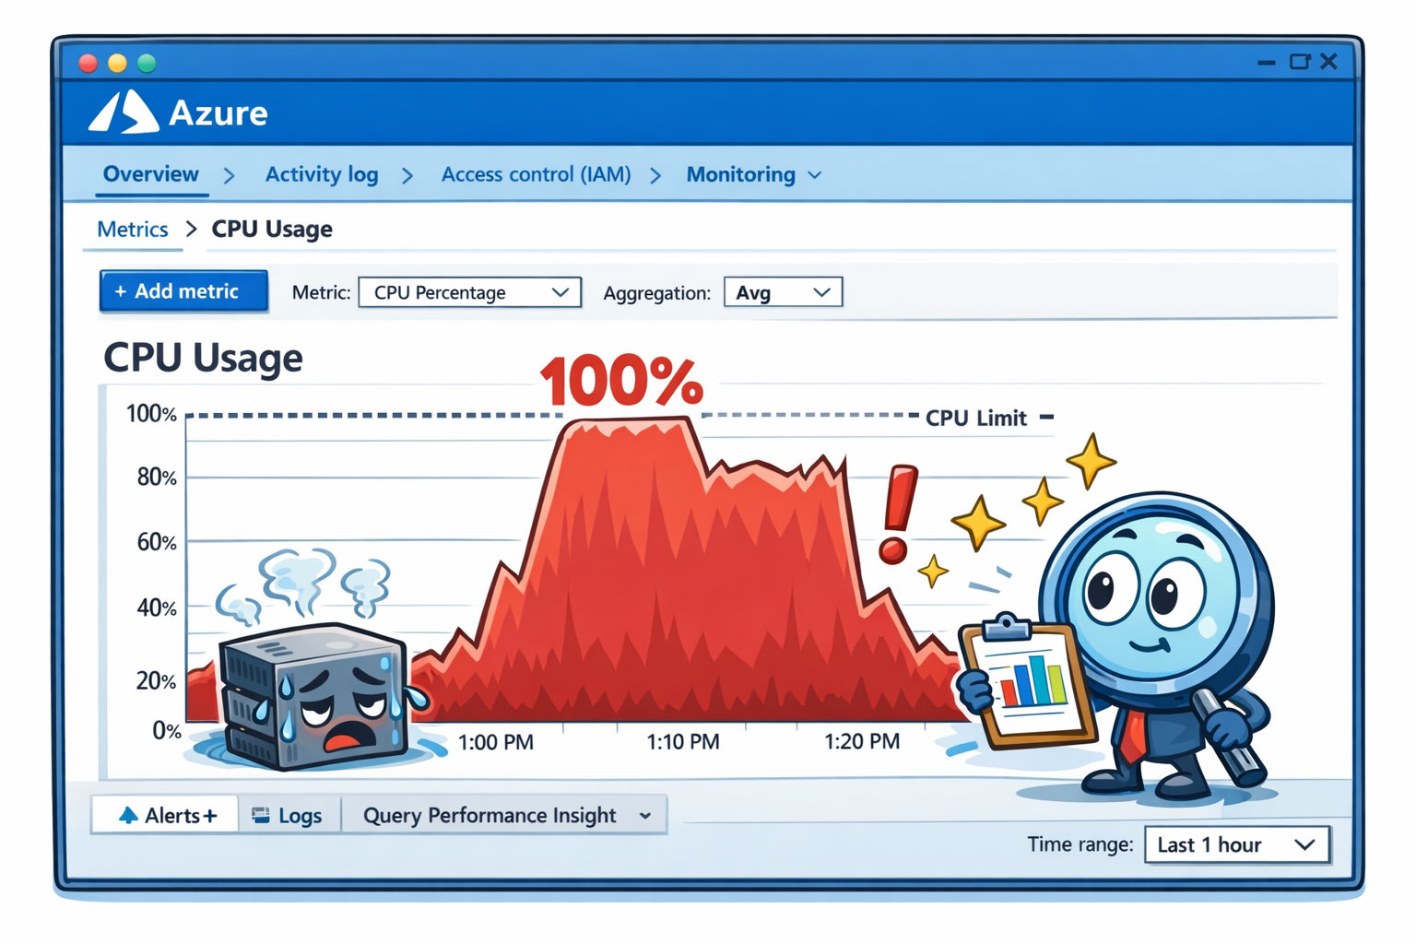Expand the Monitoring menu
Viewport: 1416px width, 944px height.
pos(753,174)
